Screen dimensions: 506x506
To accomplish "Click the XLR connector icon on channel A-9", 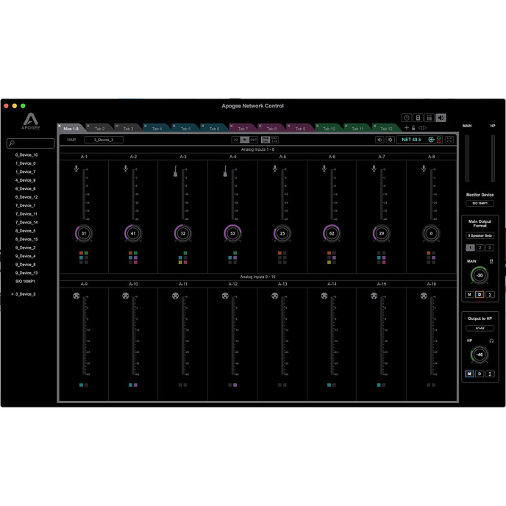I will tap(76, 296).
